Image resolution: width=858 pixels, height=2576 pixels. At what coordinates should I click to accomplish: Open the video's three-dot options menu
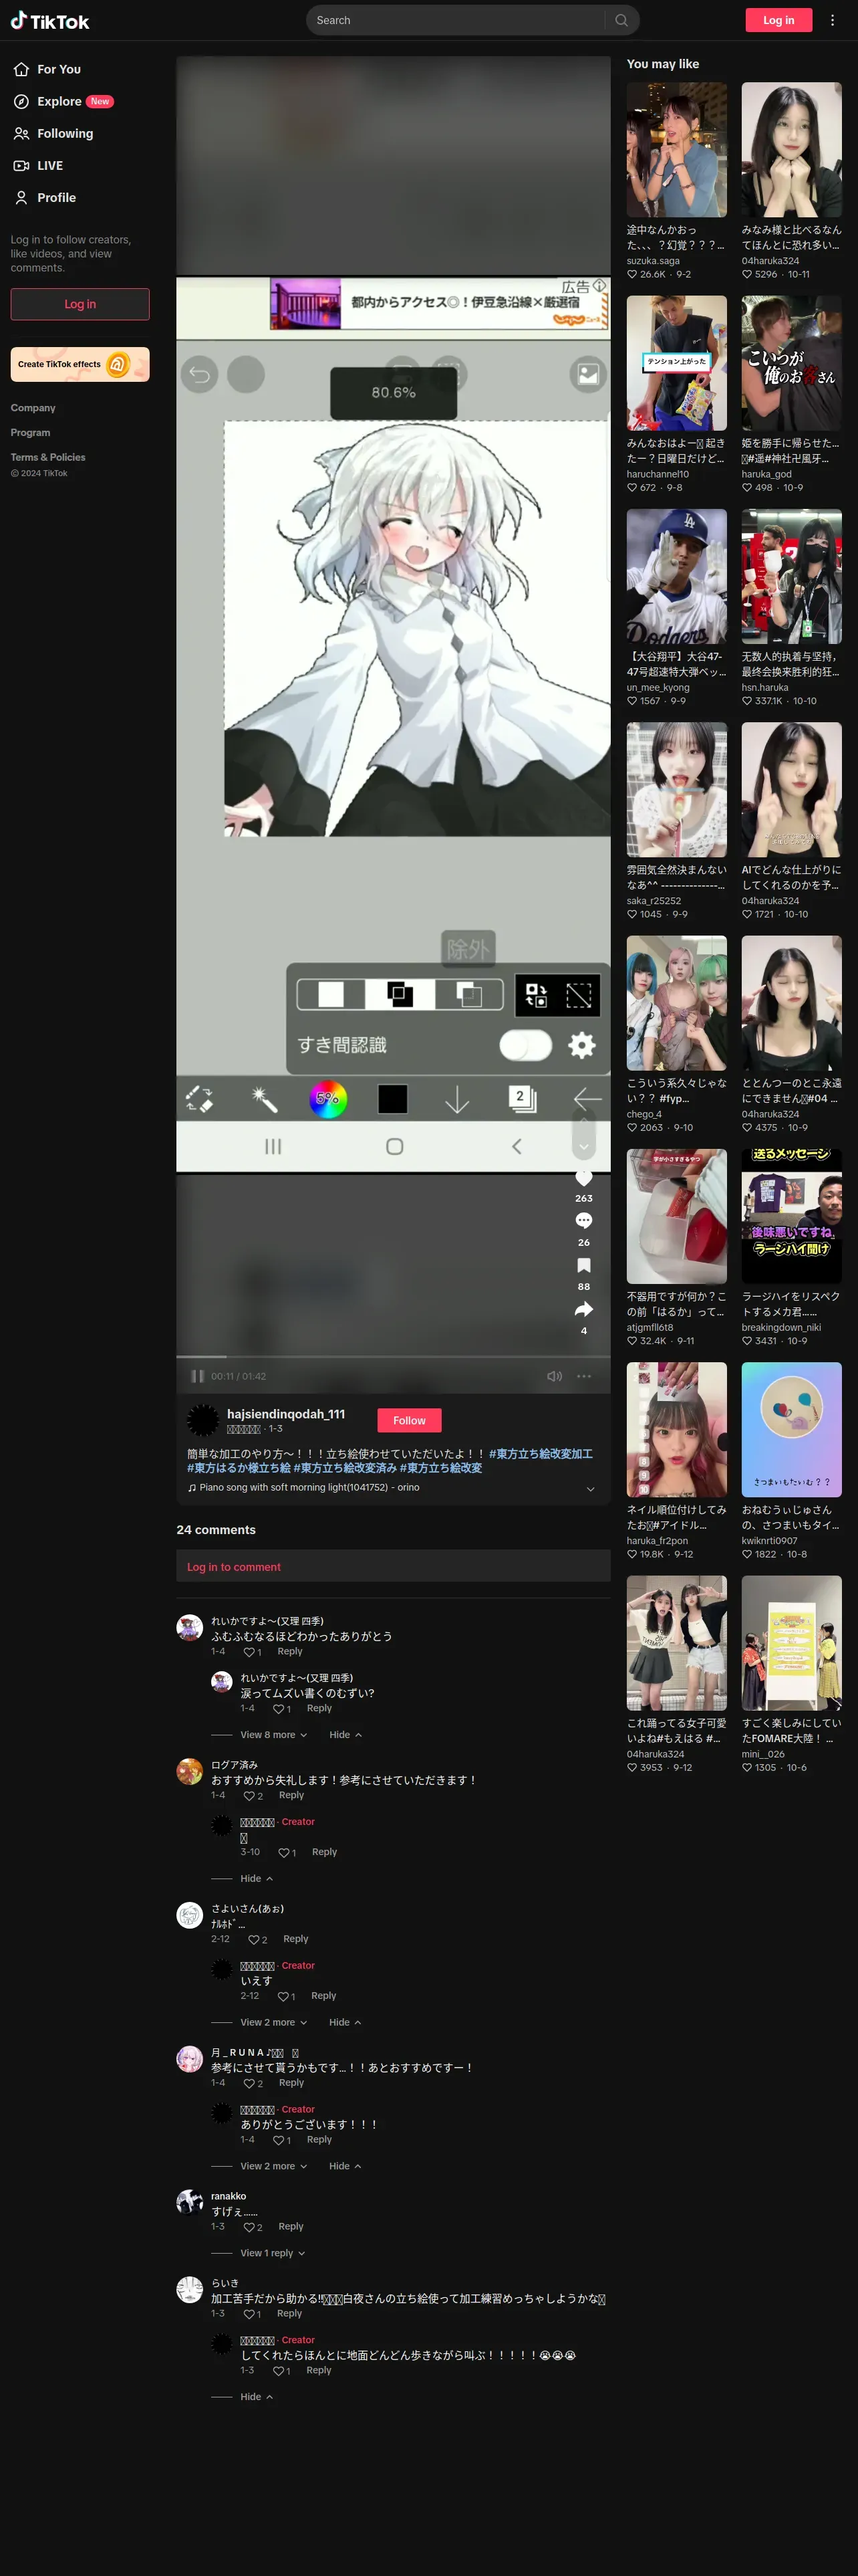pos(584,1376)
